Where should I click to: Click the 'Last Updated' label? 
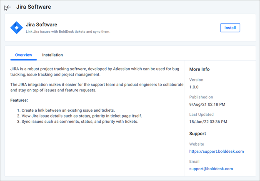pyautogui.click(x=202, y=115)
